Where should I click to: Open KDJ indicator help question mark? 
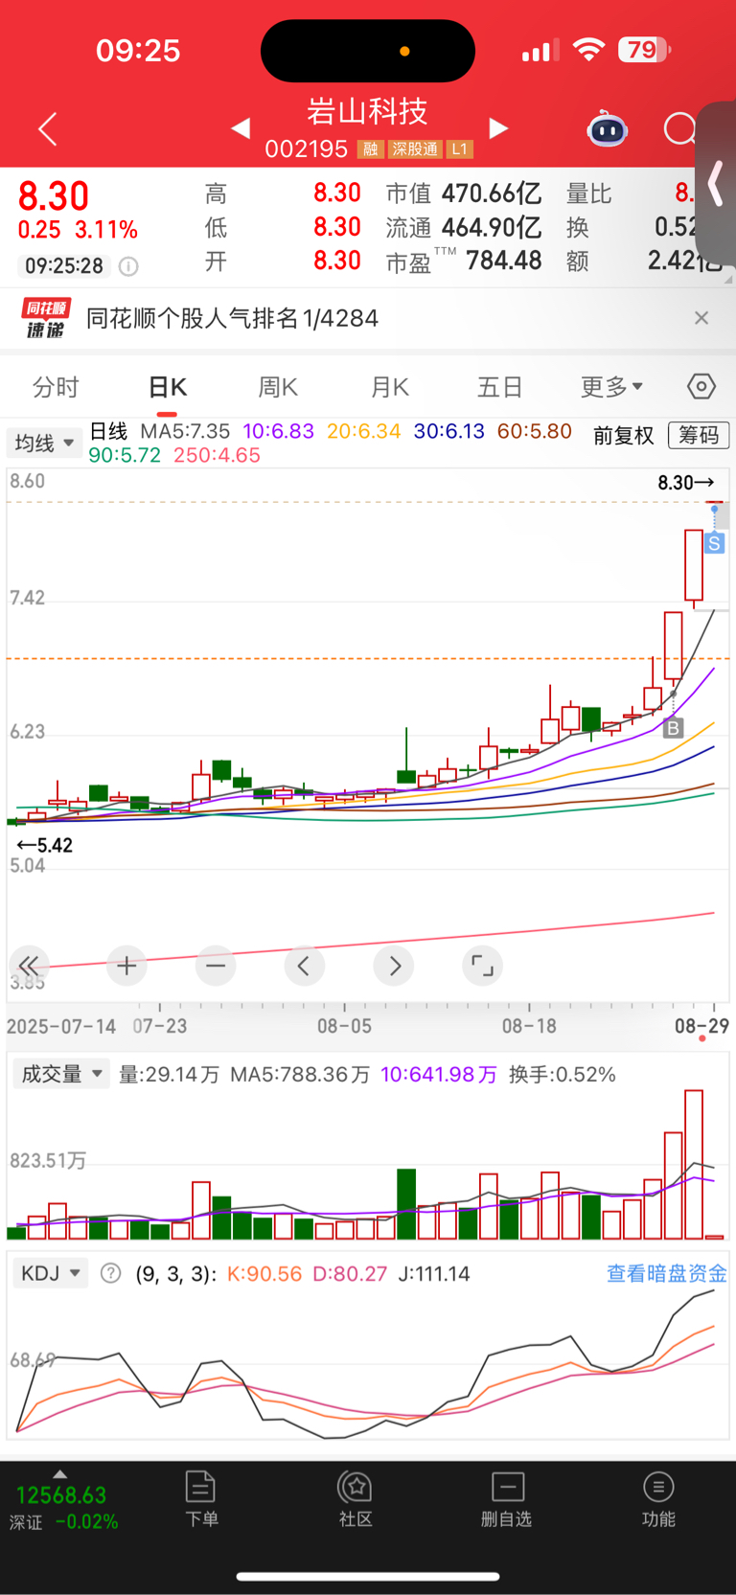pos(111,1273)
